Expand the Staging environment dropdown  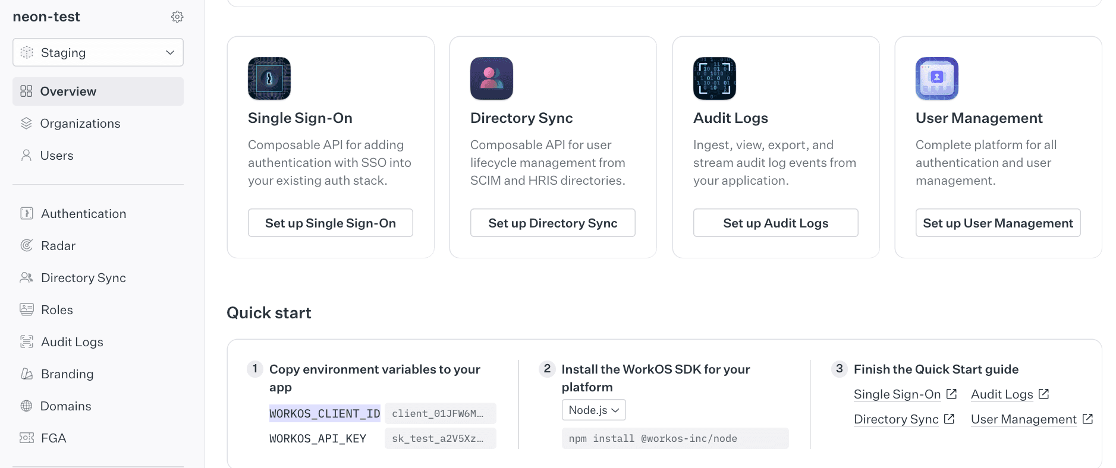tap(98, 53)
